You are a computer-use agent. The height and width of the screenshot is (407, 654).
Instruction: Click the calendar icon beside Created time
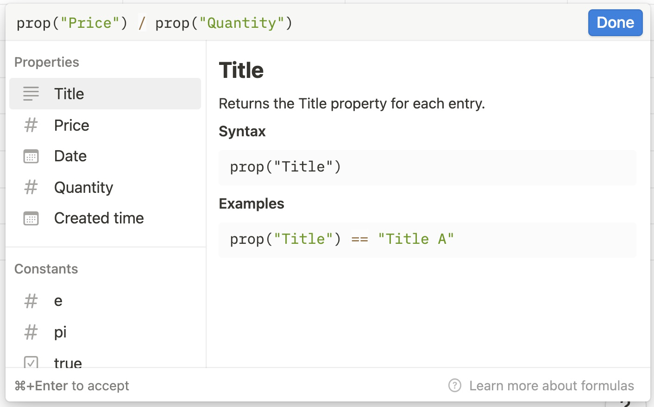click(x=31, y=218)
